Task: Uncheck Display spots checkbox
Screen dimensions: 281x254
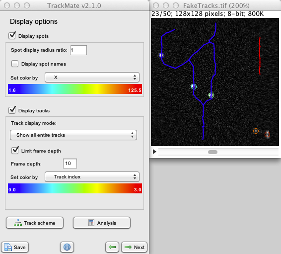Action: tap(12, 36)
